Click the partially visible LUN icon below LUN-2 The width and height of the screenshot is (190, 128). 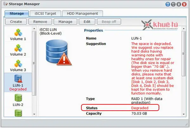(18, 113)
